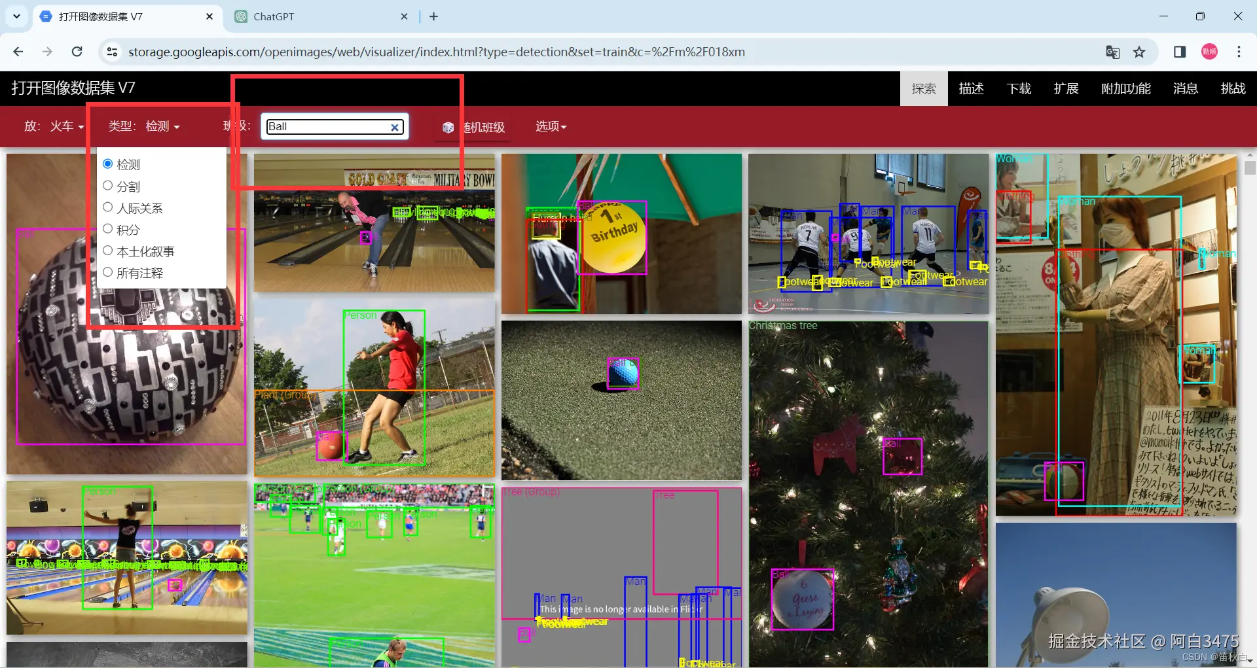The width and height of the screenshot is (1257, 668).
Task: Open a new browser tab
Action: point(433,16)
